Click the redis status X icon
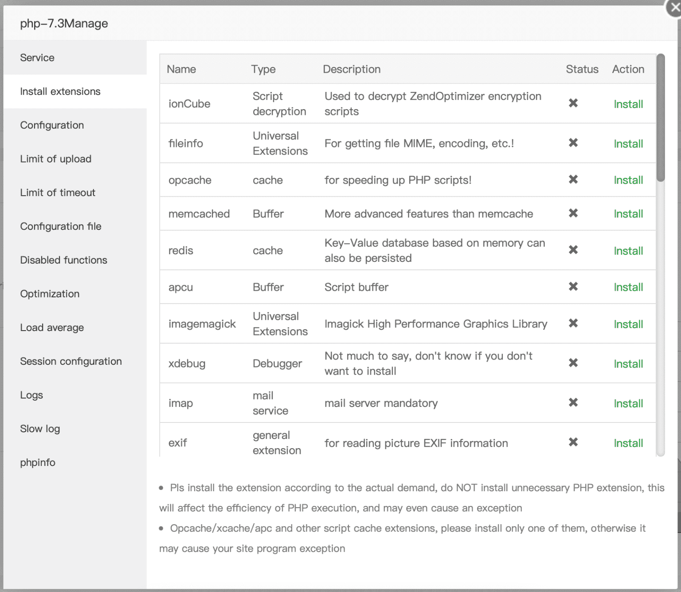This screenshot has width=681, height=592. pyautogui.click(x=573, y=250)
